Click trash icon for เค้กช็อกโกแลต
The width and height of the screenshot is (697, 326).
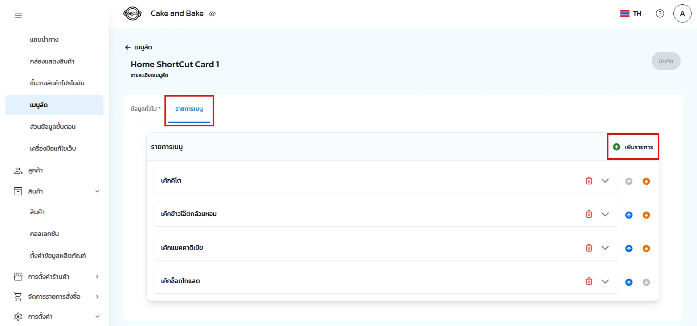pyautogui.click(x=589, y=281)
